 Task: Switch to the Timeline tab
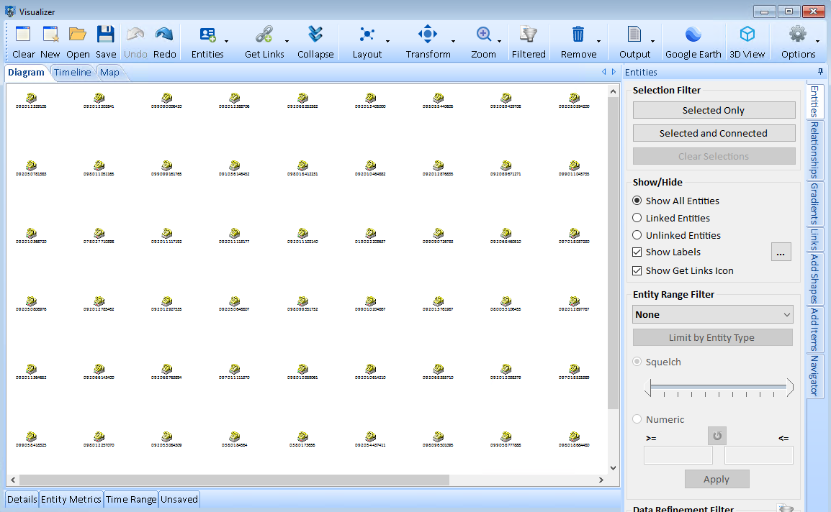tap(73, 73)
